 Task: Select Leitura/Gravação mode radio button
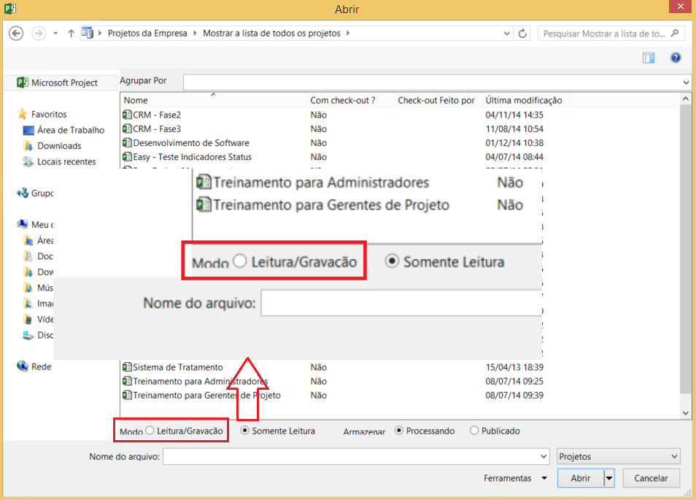click(x=150, y=430)
